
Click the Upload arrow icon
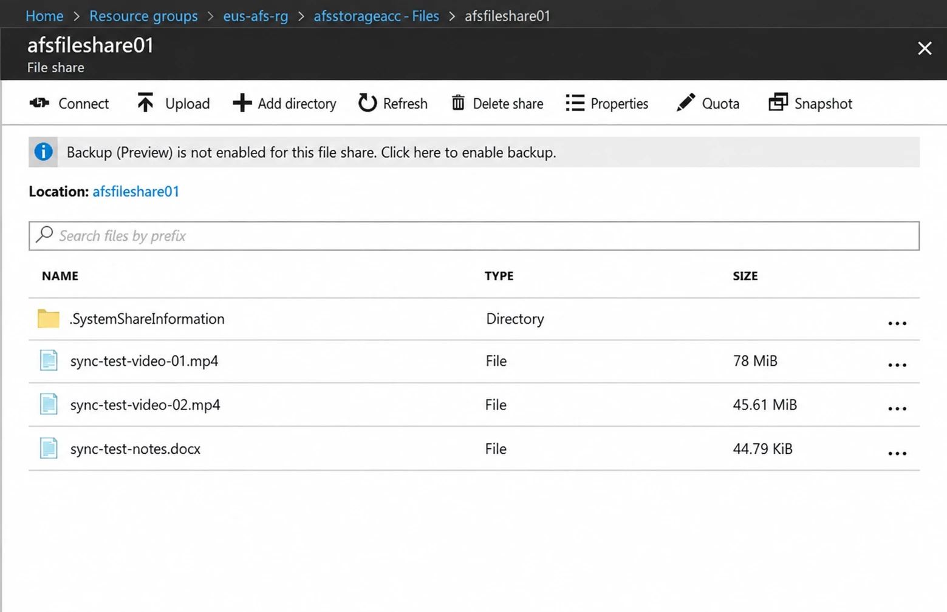point(145,103)
